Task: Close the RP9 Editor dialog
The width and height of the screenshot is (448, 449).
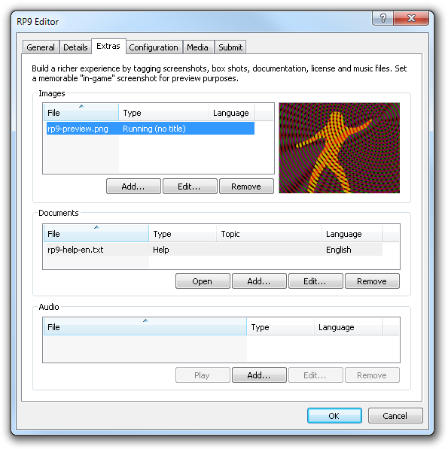Action: (411, 18)
